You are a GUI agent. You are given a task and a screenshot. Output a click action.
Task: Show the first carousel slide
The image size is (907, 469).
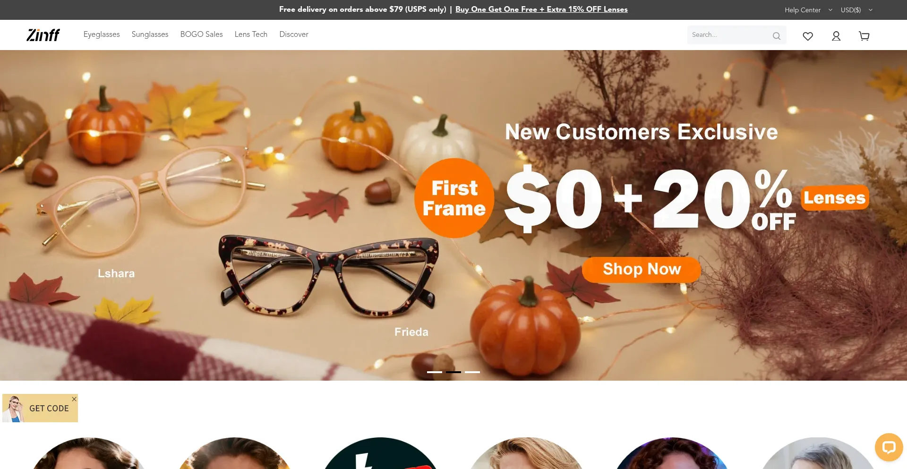pos(435,372)
